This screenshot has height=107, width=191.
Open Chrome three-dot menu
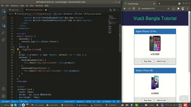point(187,9)
